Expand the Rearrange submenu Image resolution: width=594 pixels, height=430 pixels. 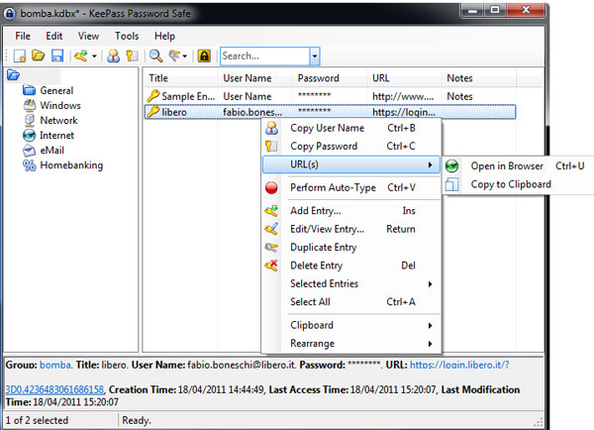[351, 344]
